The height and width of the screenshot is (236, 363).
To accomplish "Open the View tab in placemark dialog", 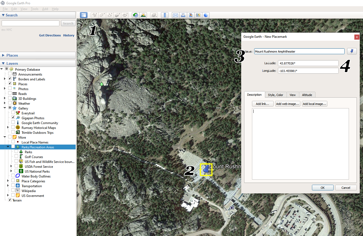I will point(293,95).
